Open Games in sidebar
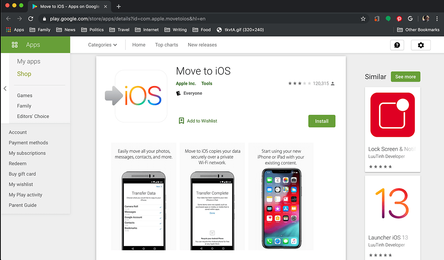This screenshot has width=444, height=260. point(25,95)
